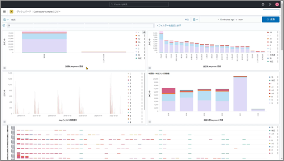This screenshot has height=161, width=284.
Task: Toggle legend visibility of the daily histogram chart
Action: [x=4, y=121]
